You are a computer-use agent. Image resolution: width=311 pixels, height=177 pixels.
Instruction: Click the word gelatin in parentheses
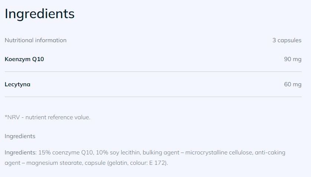click(x=118, y=163)
